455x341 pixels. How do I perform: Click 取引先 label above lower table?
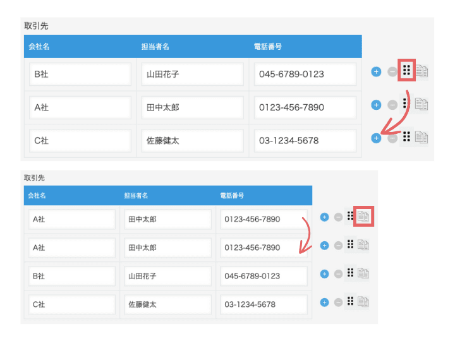[34, 177]
